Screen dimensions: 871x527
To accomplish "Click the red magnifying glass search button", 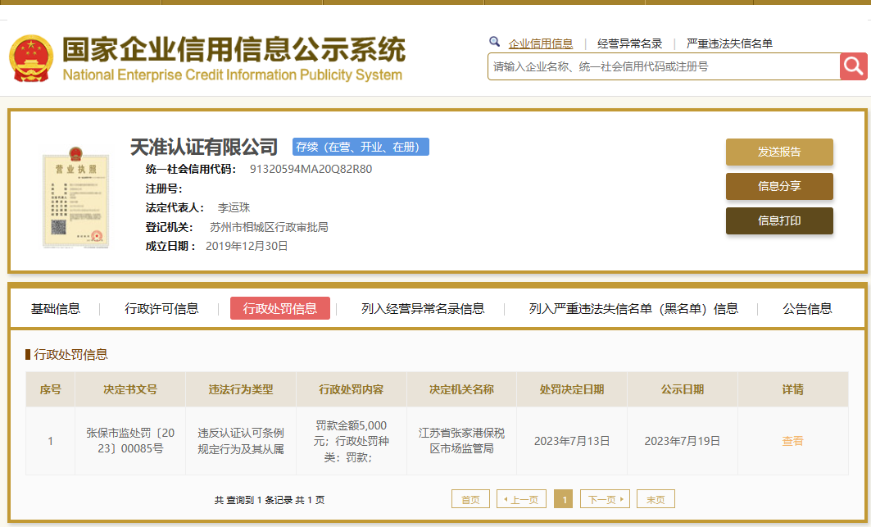I will [x=852, y=66].
